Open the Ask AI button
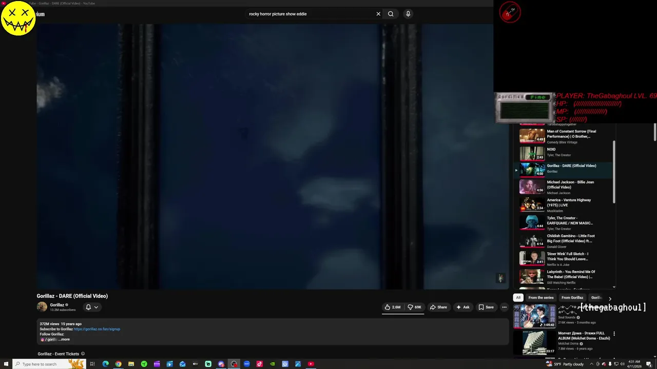Image resolution: width=657 pixels, height=369 pixels. coord(462,307)
